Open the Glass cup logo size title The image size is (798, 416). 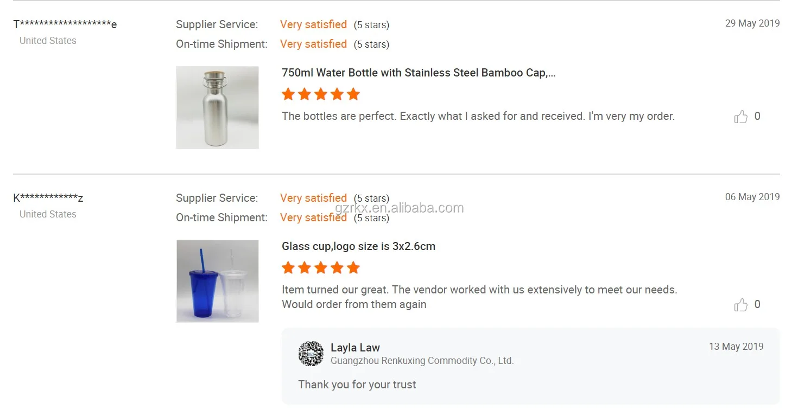358,246
